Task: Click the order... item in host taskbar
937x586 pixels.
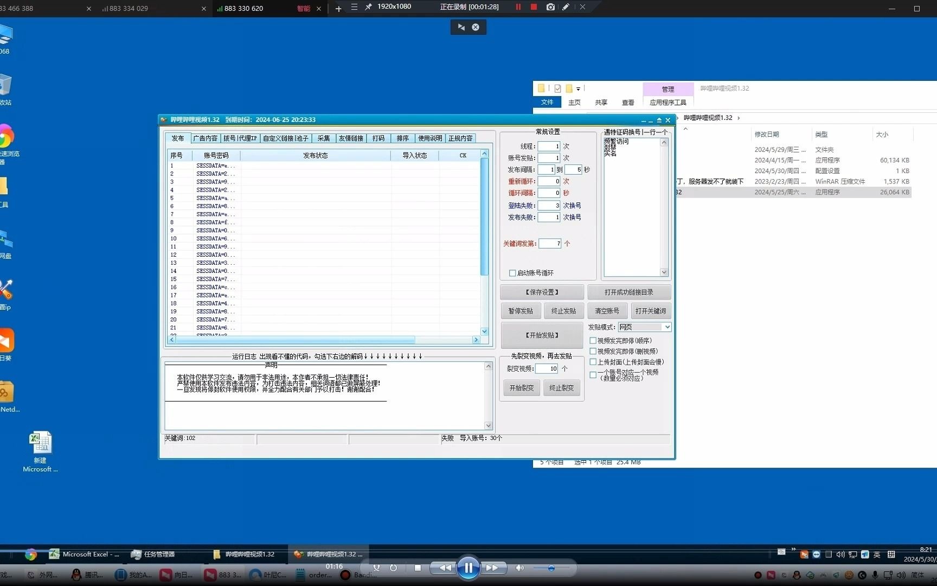Action: pos(315,575)
